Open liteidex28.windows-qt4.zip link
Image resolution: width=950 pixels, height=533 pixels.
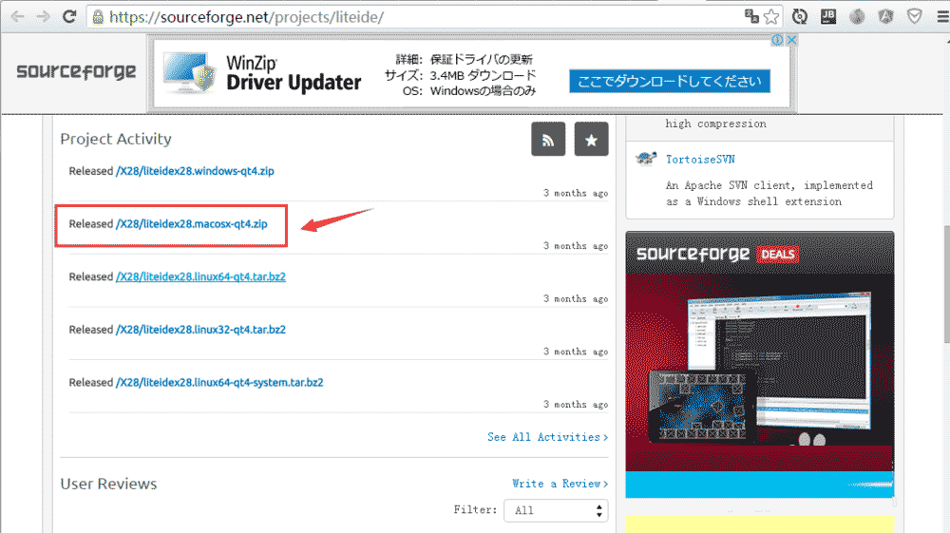coord(195,171)
